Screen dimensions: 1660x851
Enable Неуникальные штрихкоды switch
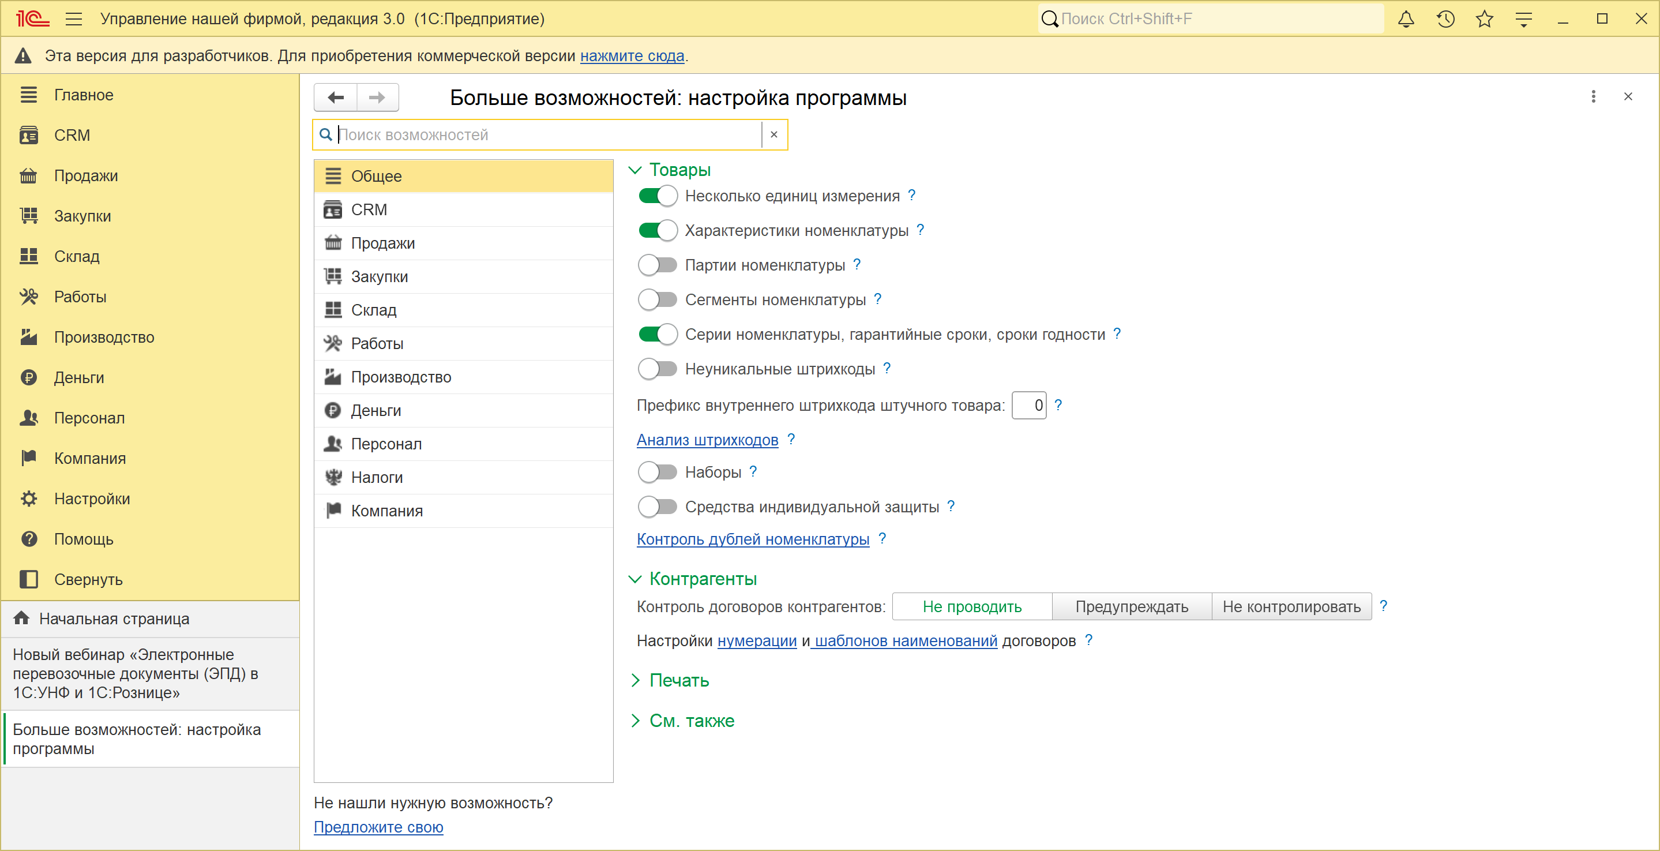click(658, 369)
